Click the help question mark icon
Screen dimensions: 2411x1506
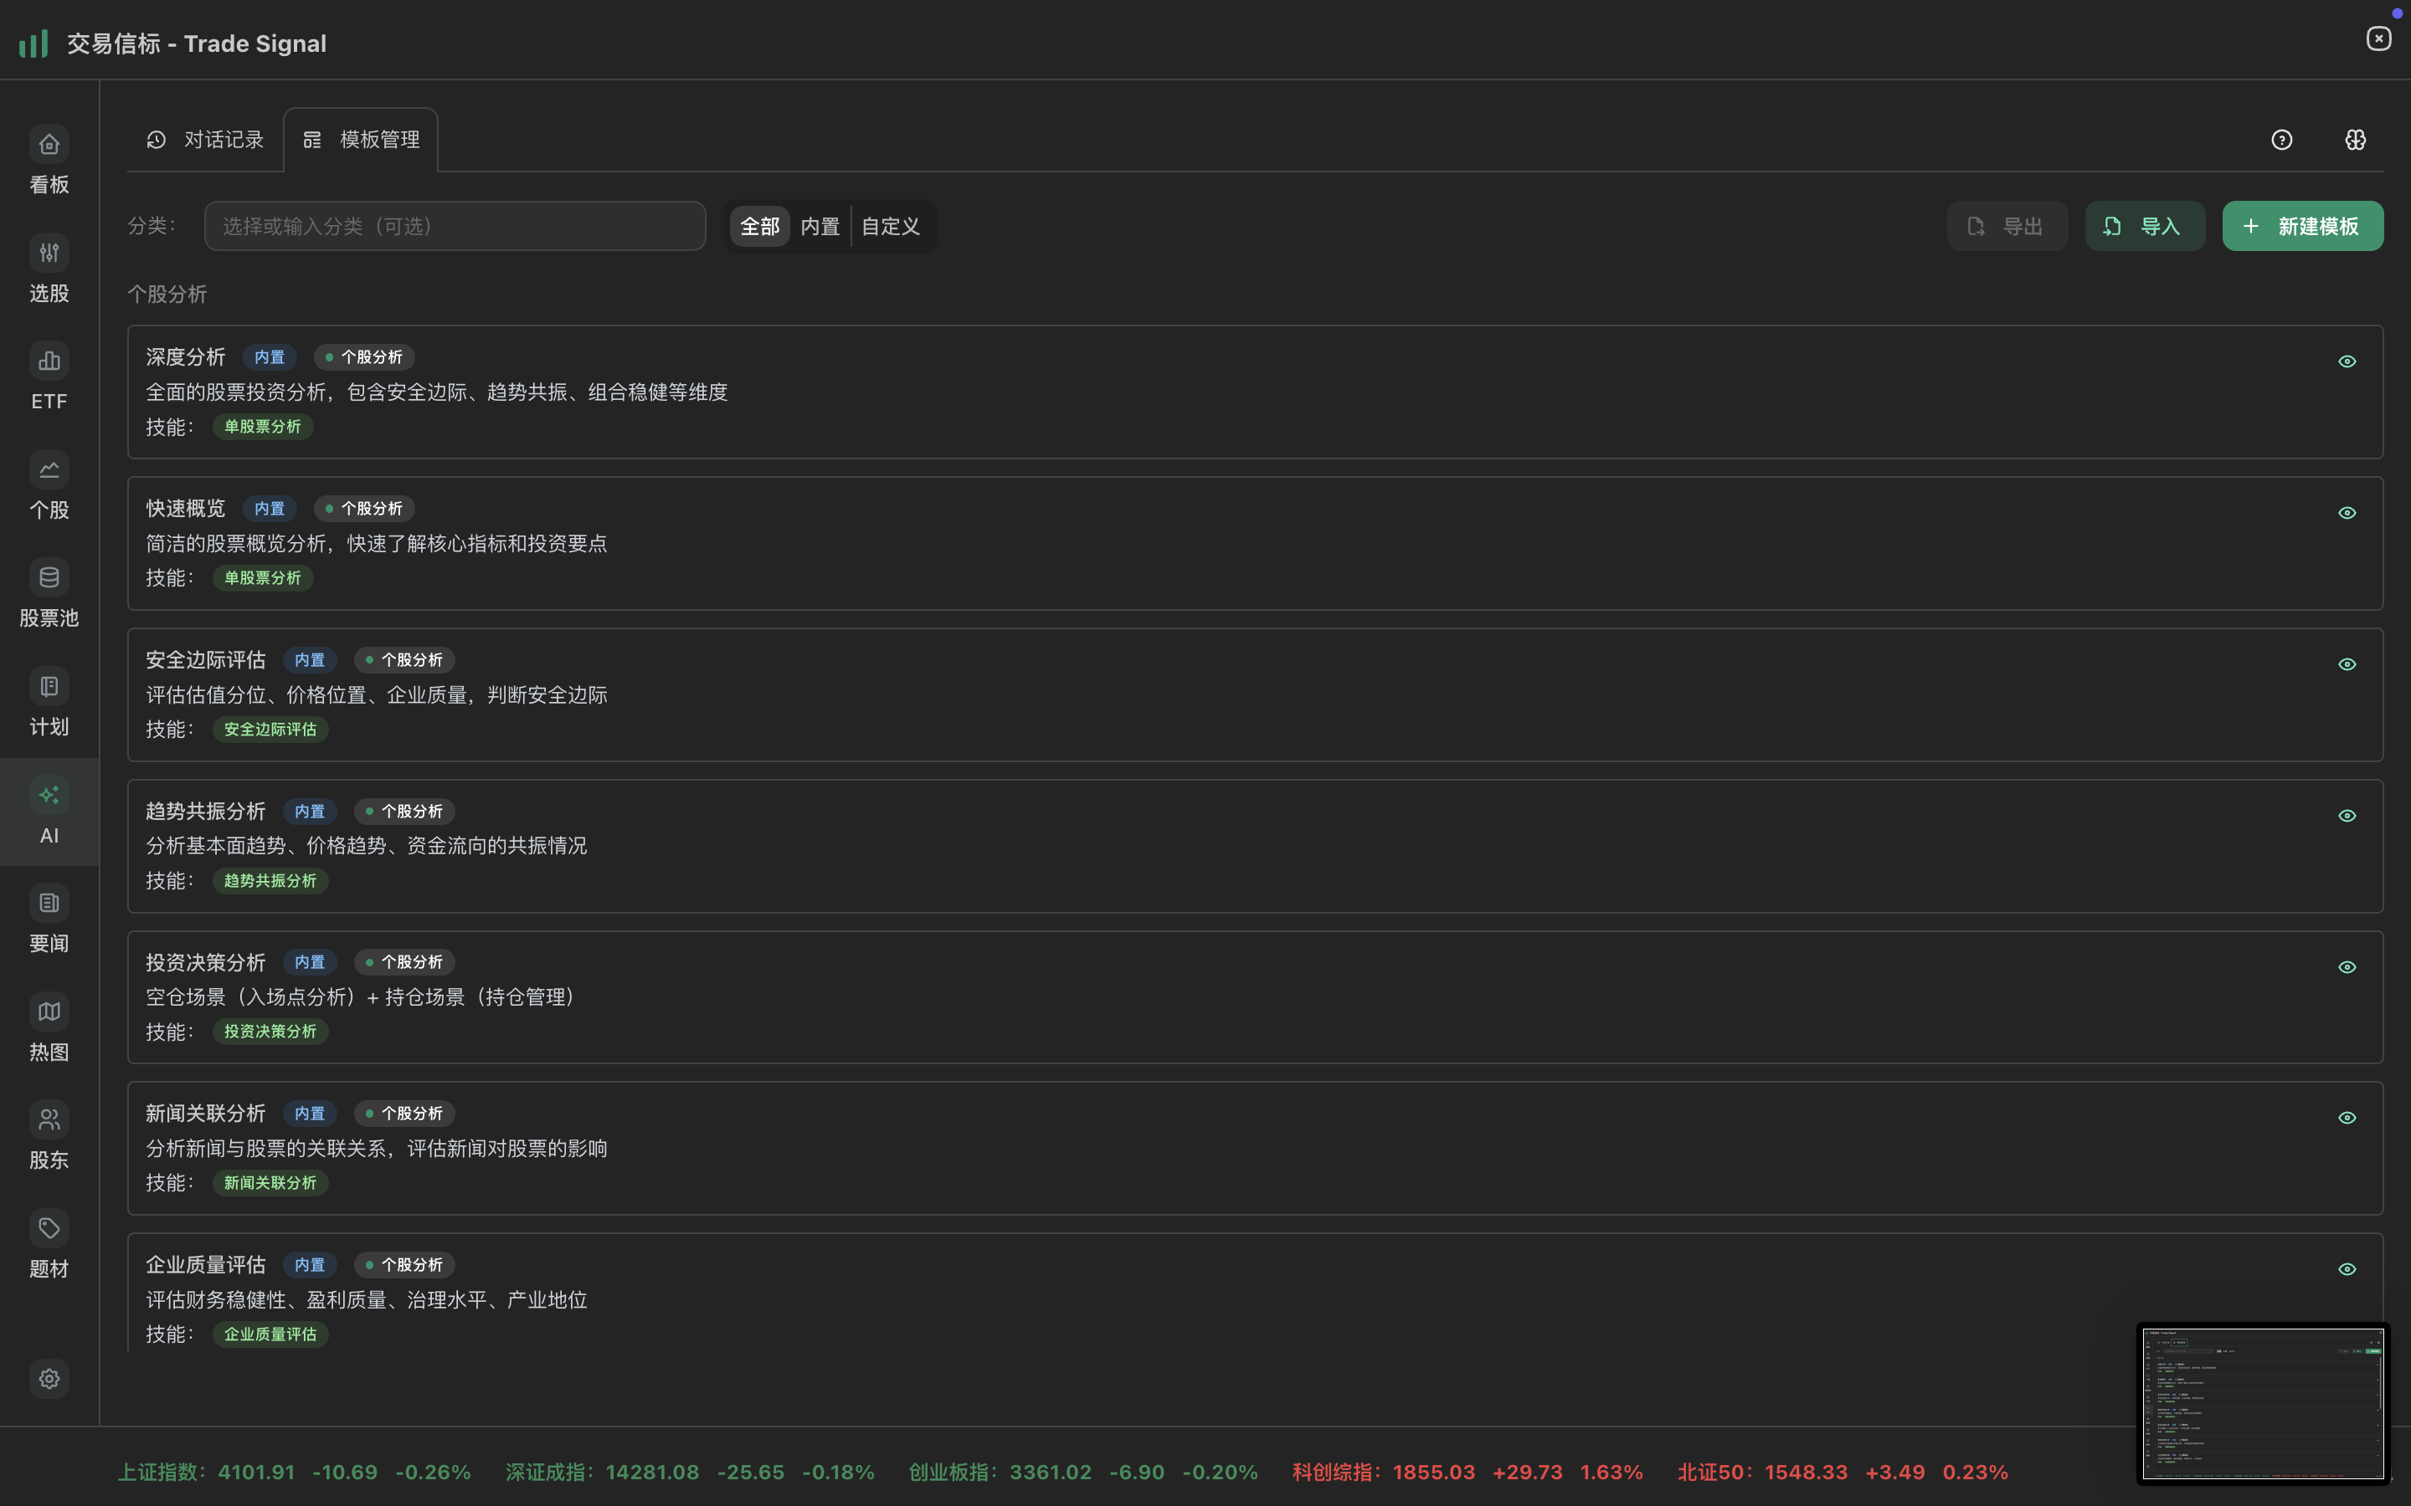pyautogui.click(x=2281, y=141)
